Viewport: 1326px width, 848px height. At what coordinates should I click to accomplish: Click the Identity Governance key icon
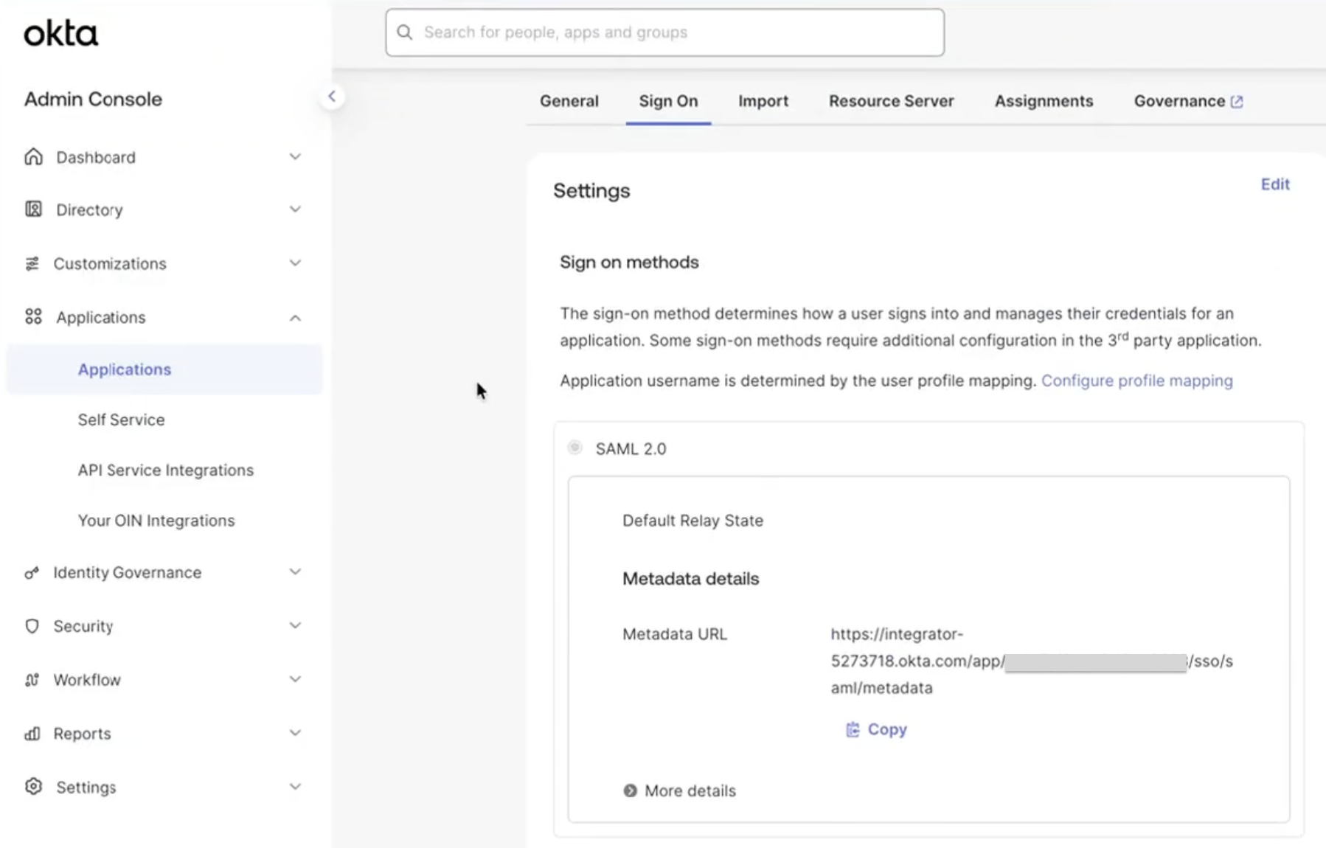[x=32, y=572]
